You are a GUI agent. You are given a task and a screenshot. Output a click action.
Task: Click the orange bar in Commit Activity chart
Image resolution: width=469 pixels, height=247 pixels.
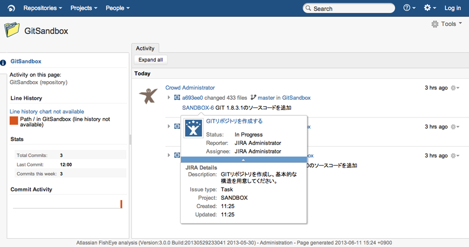point(121,204)
